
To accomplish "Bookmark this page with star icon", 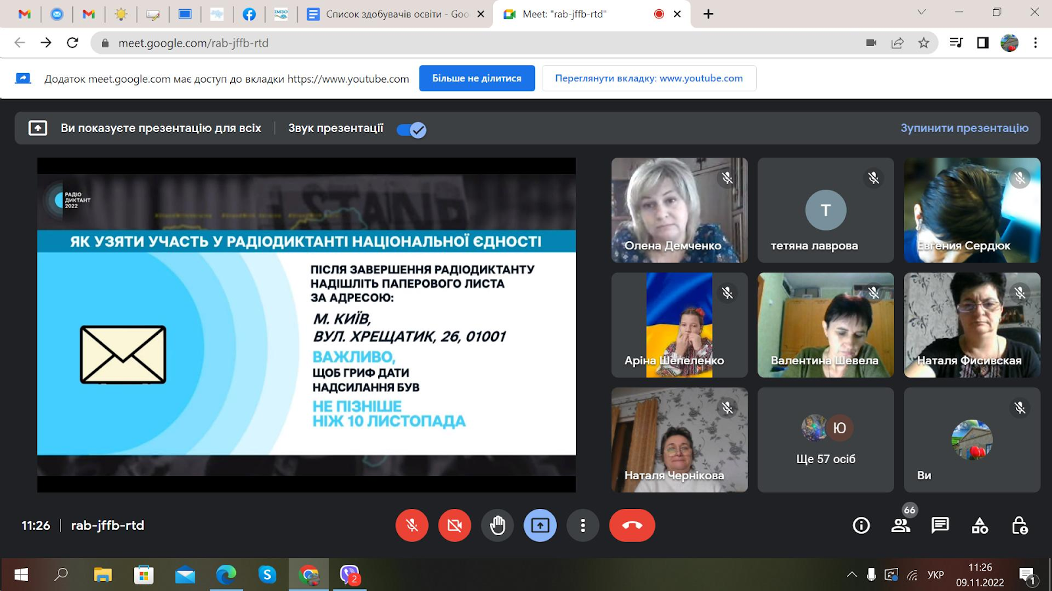I will coord(924,43).
